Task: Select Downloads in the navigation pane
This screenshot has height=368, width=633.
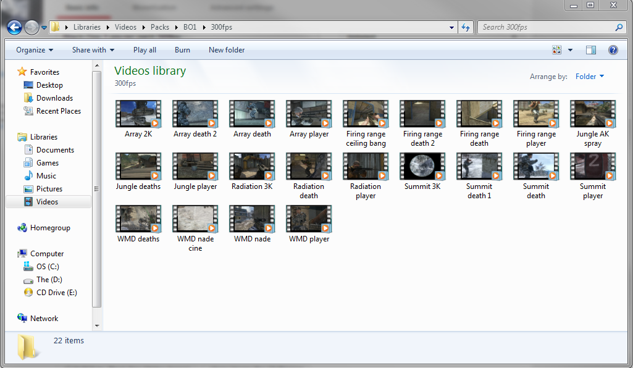Action: click(x=54, y=98)
